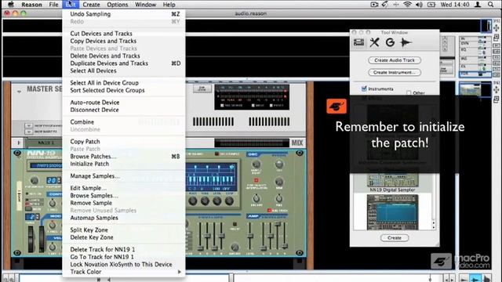The width and height of the screenshot is (502, 282).
Task: Choose Browse Samples... menu entry
Action: [x=124, y=195]
